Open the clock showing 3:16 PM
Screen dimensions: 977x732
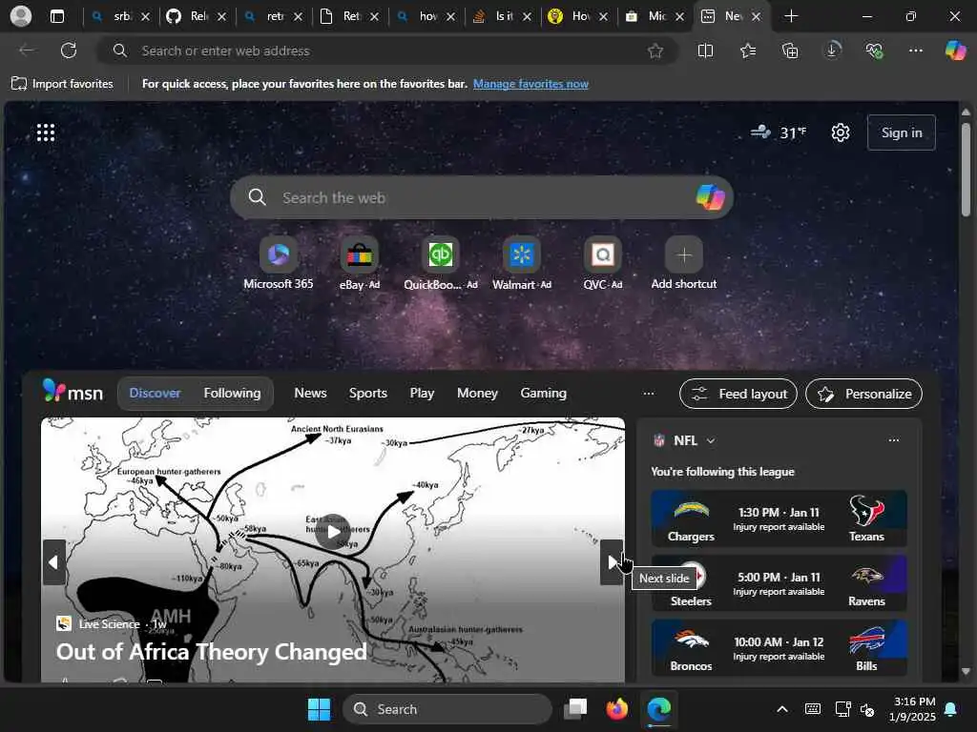click(913, 709)
